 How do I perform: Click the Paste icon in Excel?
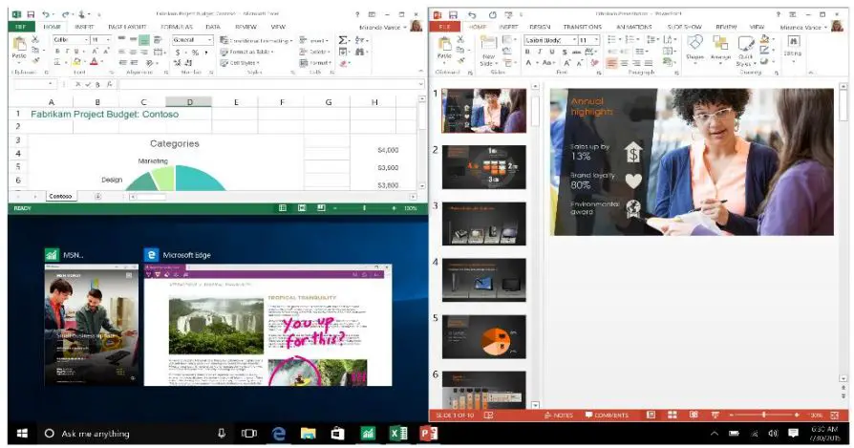point(20,45)
